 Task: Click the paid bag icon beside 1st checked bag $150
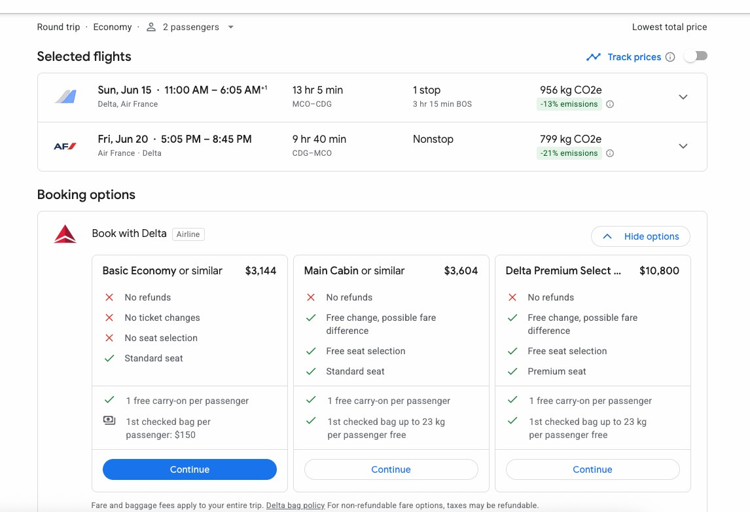click(x=109, y=420)
